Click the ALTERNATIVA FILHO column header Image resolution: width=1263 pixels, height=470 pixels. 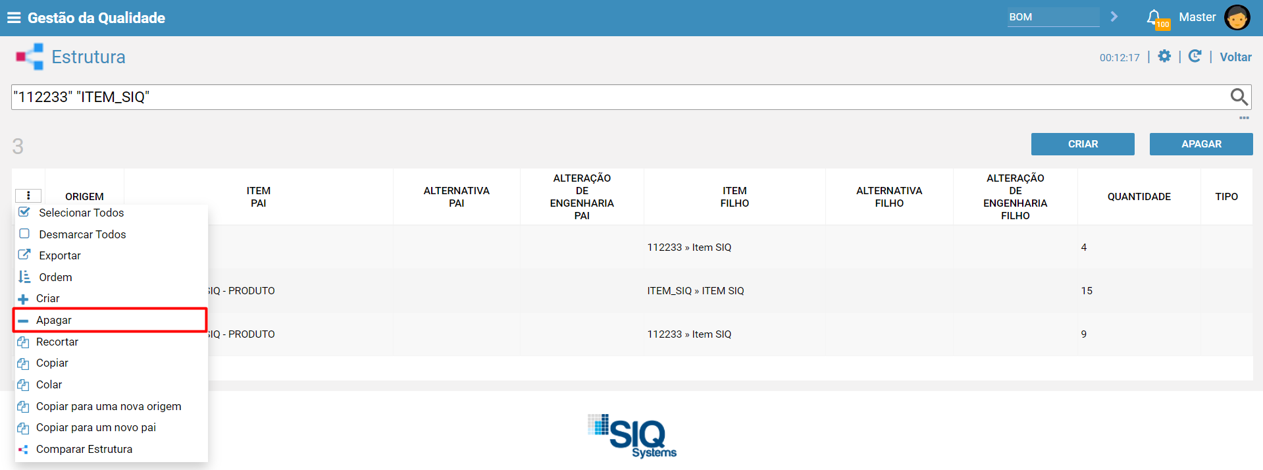889,196
